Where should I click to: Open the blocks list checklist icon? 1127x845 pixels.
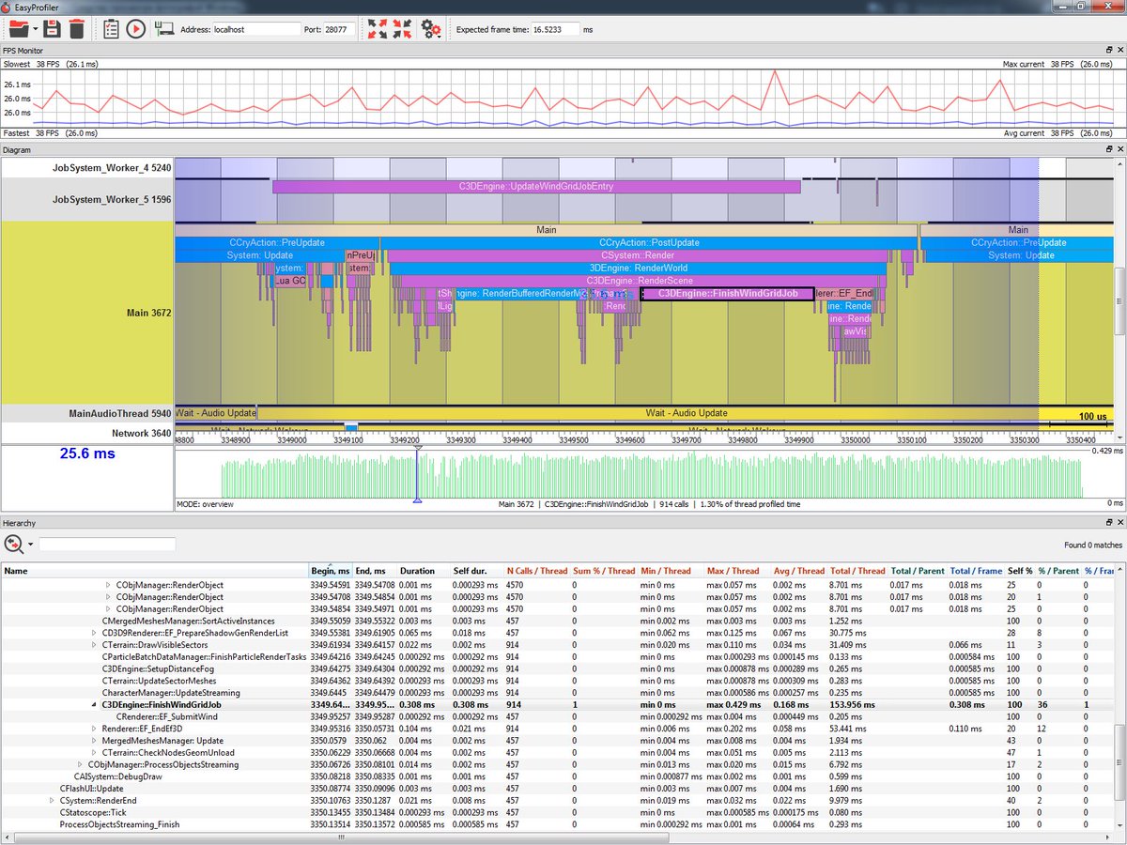point(111,29)
